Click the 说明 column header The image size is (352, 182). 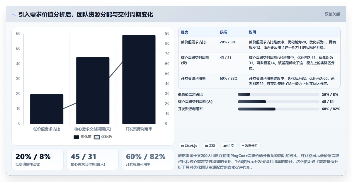pyautogui.click(x=253, y=32)
